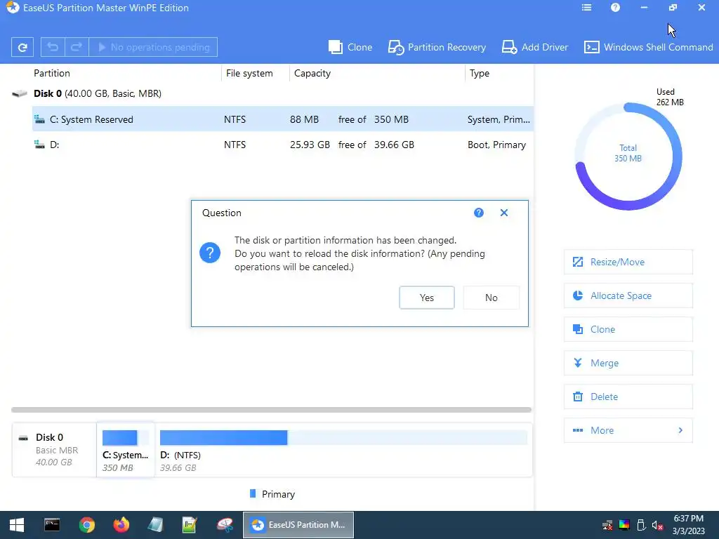
Task: Click the Capacity column header
Action: tap(312, 73)
